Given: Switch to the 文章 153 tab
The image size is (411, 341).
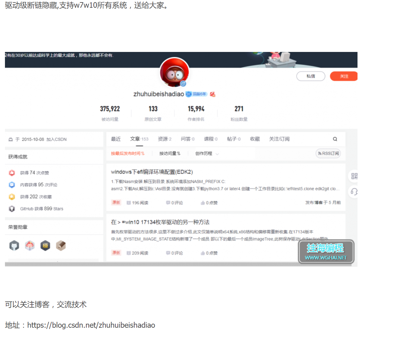Looking at the screenshot, I should 139,139.
